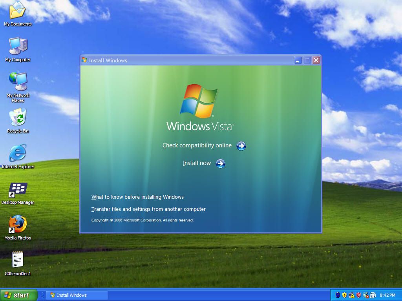Click Install now
This screenshot has height=301, width=402.
coord(196,163)
